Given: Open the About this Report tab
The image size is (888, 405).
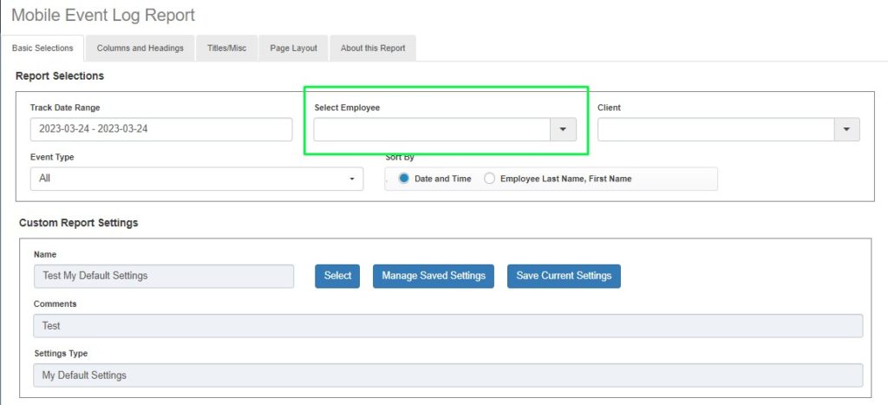Looking at the screenshot, I should point(373,49).
